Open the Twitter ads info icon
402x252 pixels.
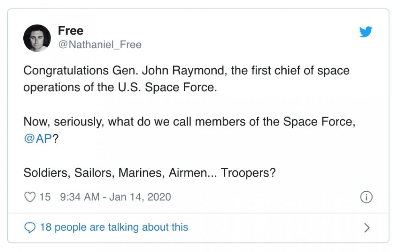(366, 197)
